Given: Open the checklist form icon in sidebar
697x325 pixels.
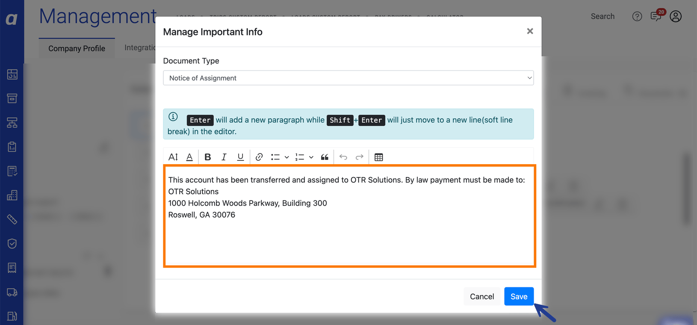Looking at the screenshot, I should pyautogui.click(x=12, y=171).
